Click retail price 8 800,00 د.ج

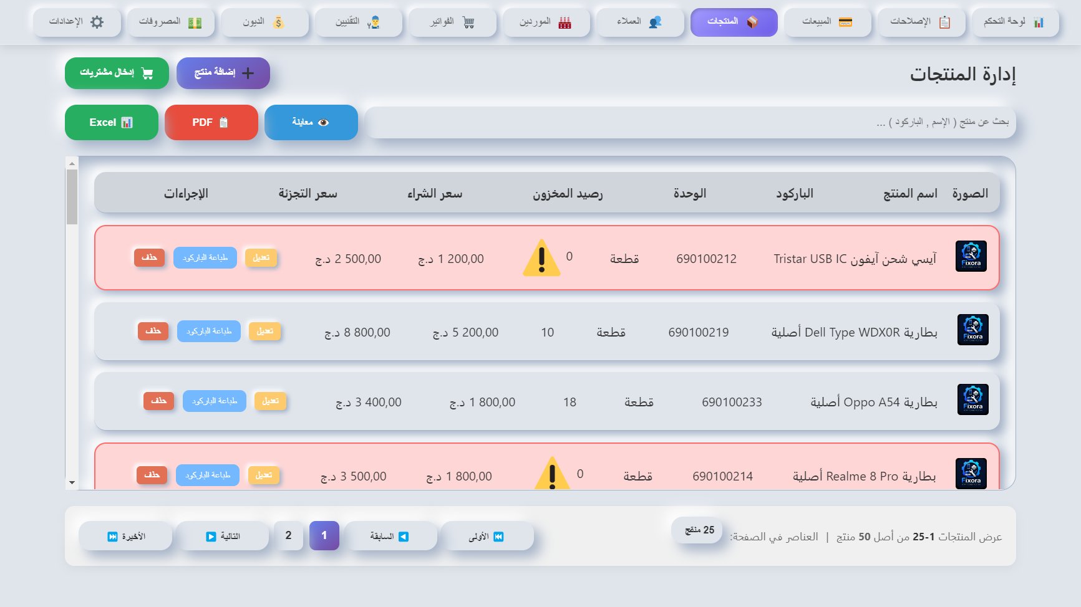click(x=357, y=332)
